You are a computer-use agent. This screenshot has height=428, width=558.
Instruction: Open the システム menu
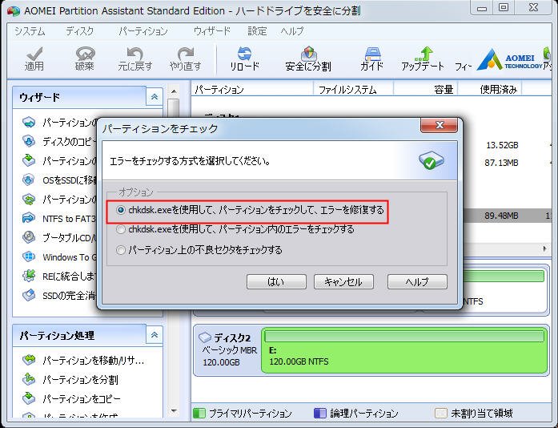pos(30,31)
